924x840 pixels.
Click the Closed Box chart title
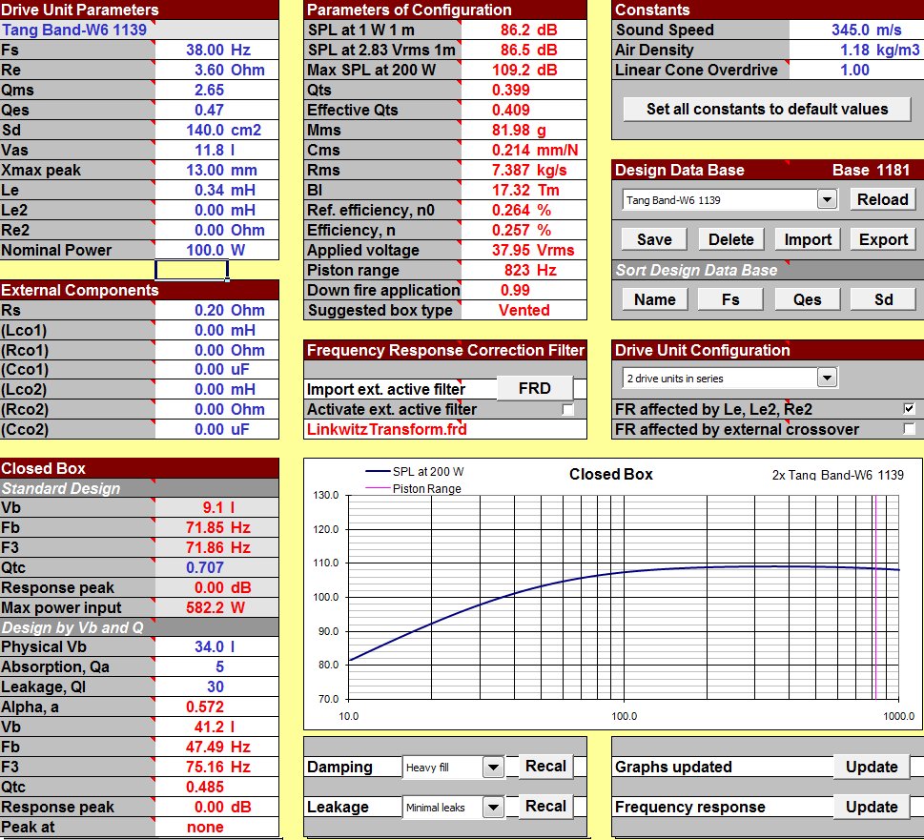point(610,474)
